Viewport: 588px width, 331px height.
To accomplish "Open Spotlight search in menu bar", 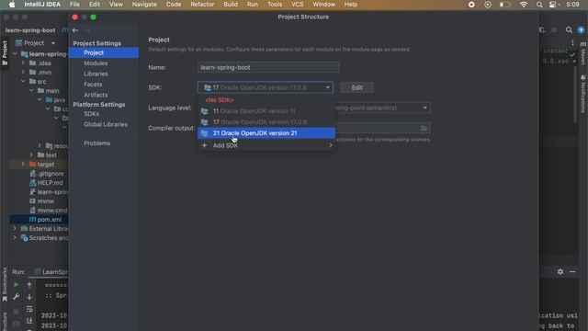I will click(539, 5).
